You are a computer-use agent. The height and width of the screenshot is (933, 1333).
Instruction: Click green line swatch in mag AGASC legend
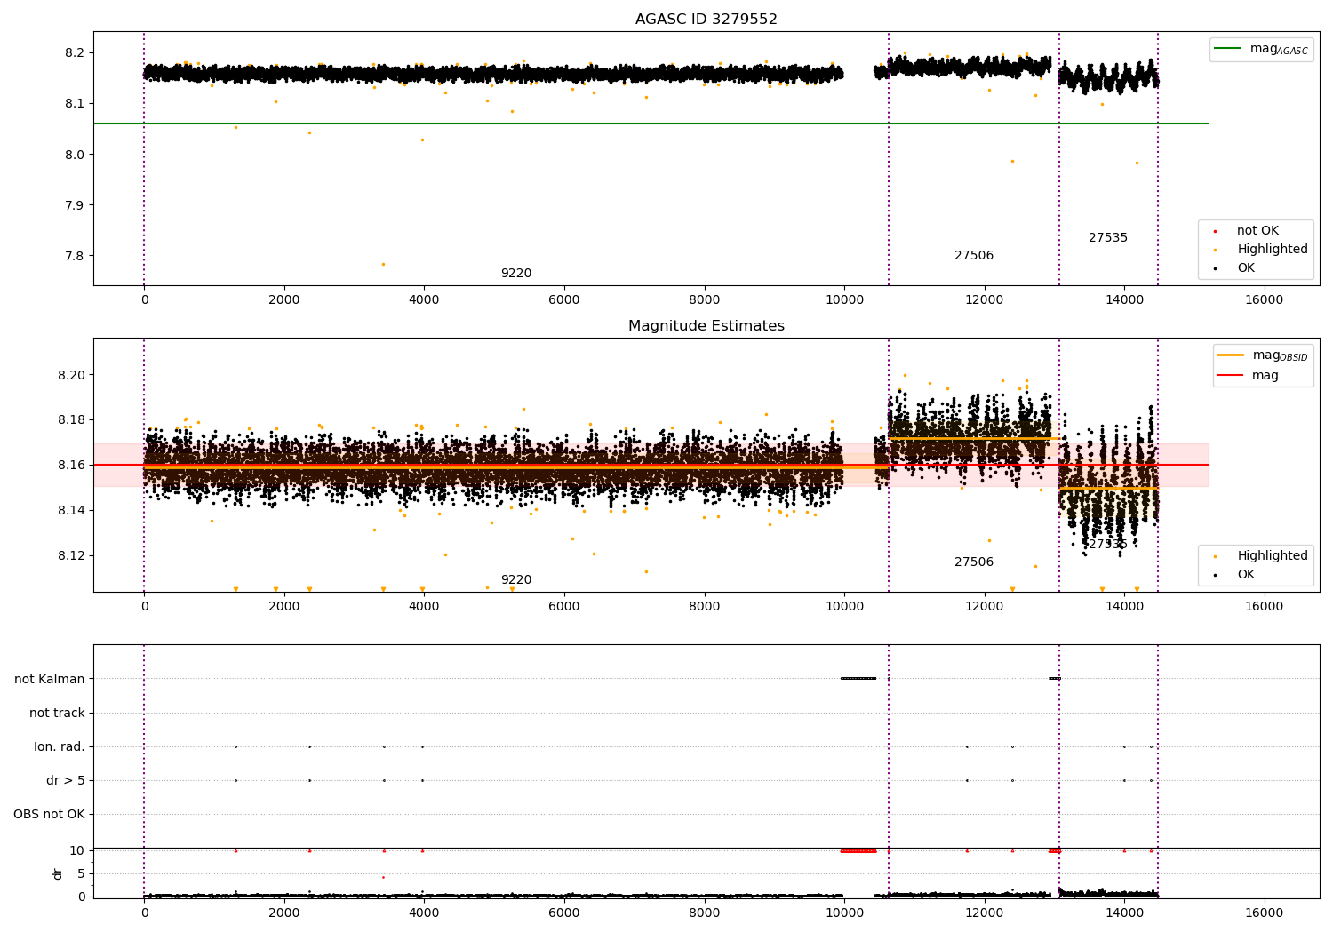coord(1227,49)
